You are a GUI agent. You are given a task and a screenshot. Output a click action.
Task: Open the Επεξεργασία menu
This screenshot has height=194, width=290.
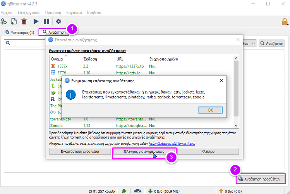point(29,12)
